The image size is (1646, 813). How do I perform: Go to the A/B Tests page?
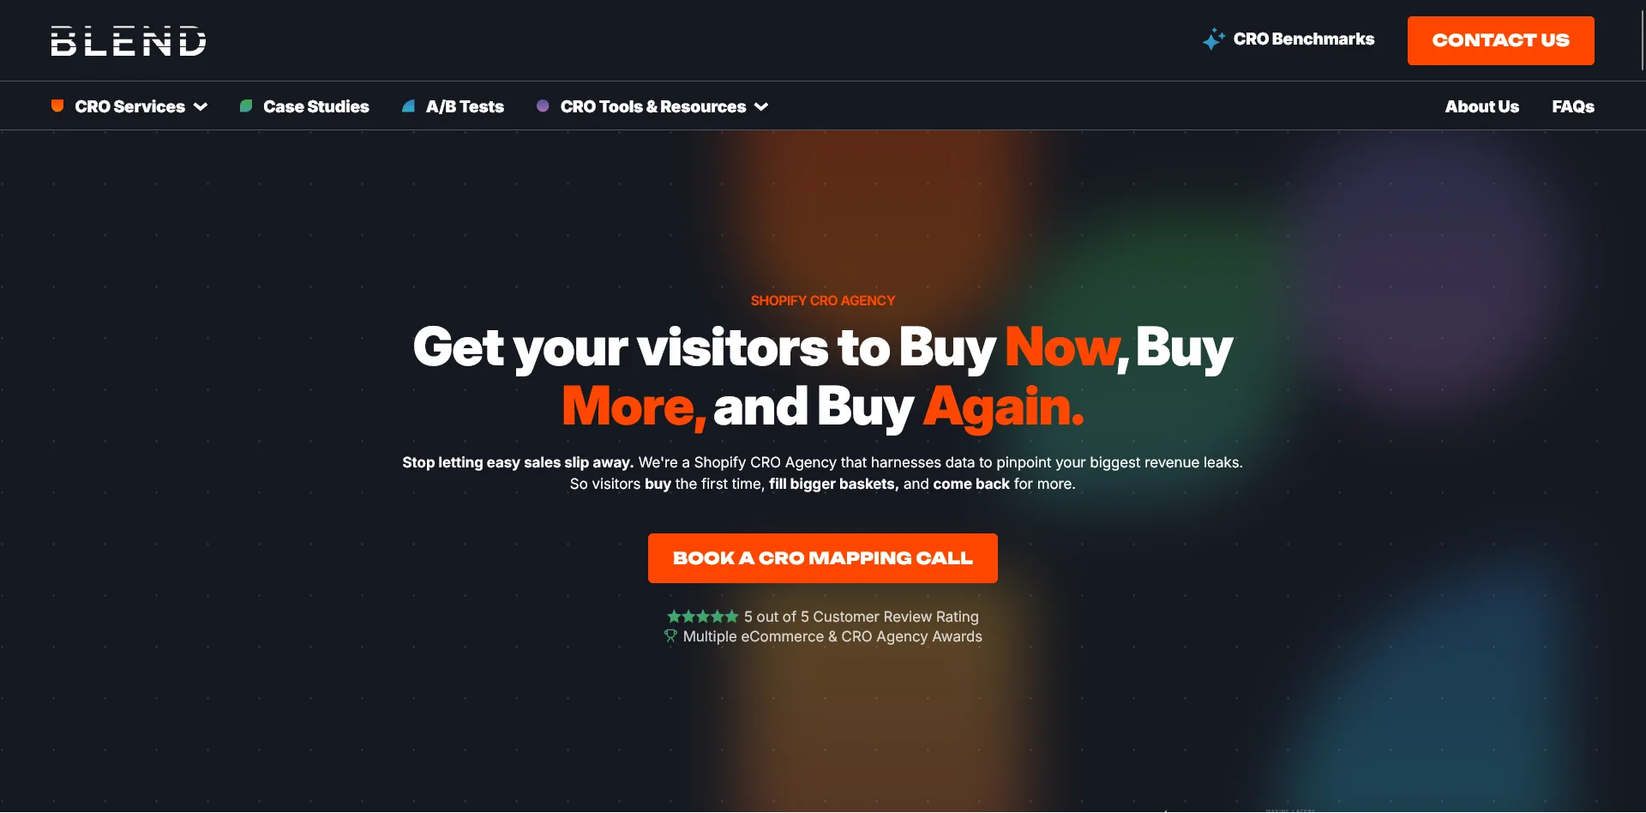click(x=465, y=106)
